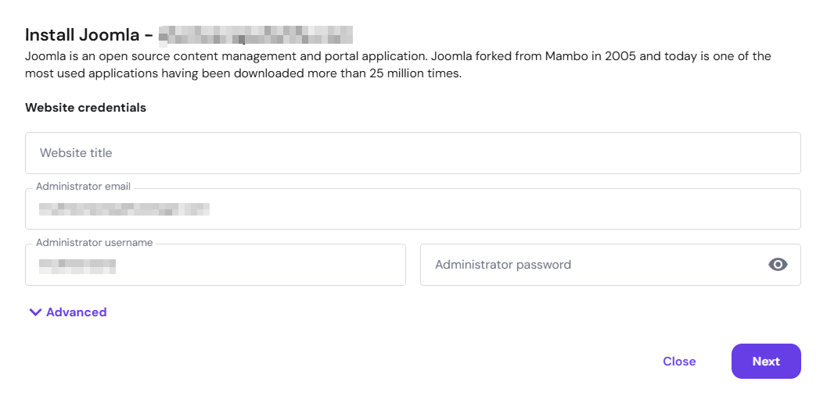This screenshot has height=410, width=827.
Task: Expand the Advanced section chevron
Action: 35,312
